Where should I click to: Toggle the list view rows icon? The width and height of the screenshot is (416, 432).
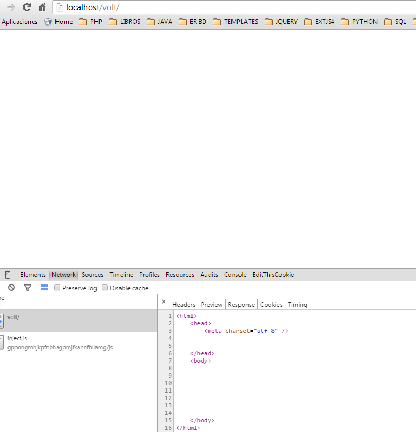[x=44, y=288]
